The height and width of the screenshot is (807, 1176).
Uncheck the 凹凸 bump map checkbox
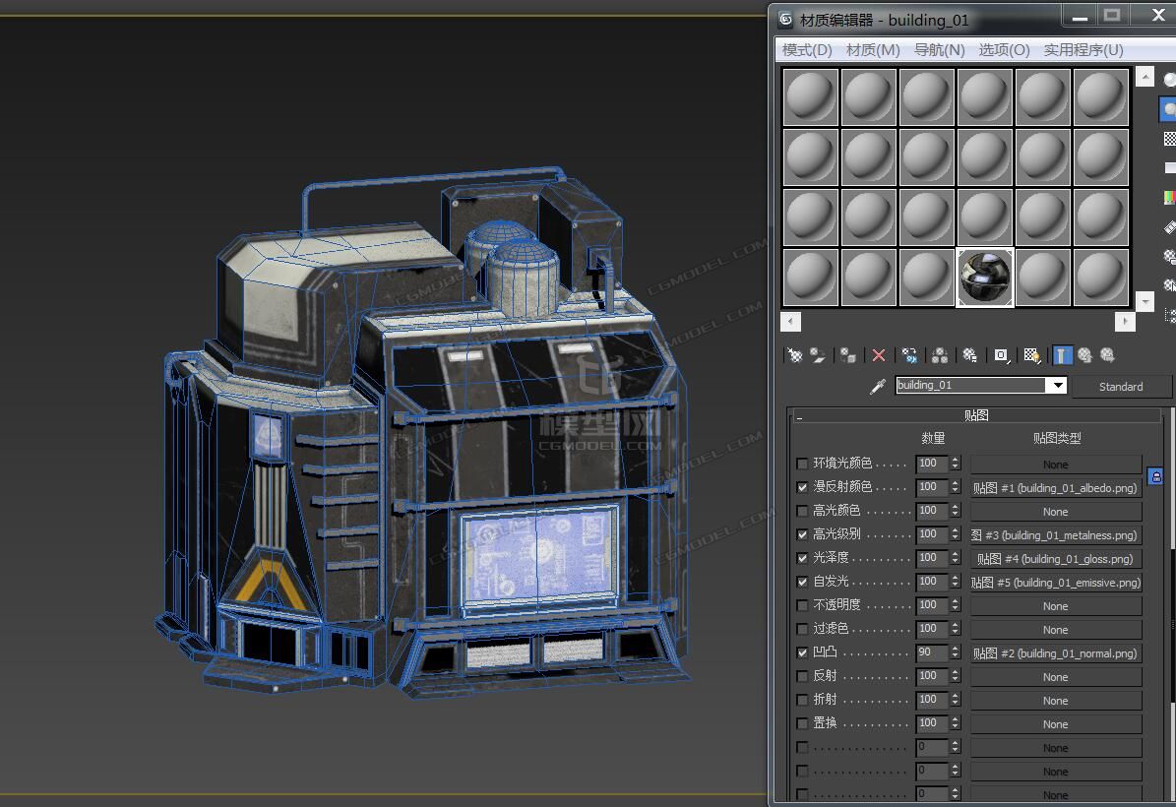pyautogui.click(x=802, y=652)
